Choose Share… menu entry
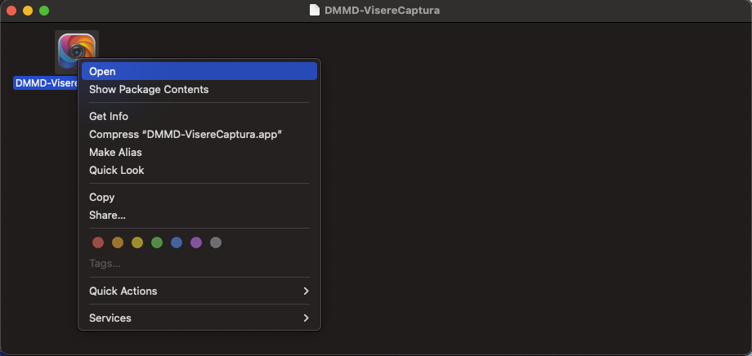Viewport: 752px width, 356px height. point(199,216)
